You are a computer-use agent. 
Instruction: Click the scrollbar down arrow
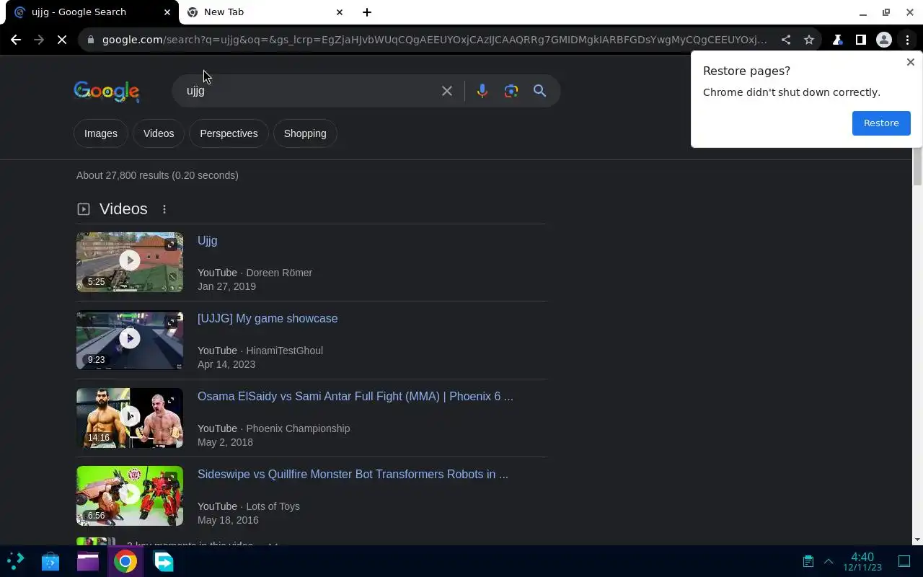pyautogui.click(x=917, y=539)
